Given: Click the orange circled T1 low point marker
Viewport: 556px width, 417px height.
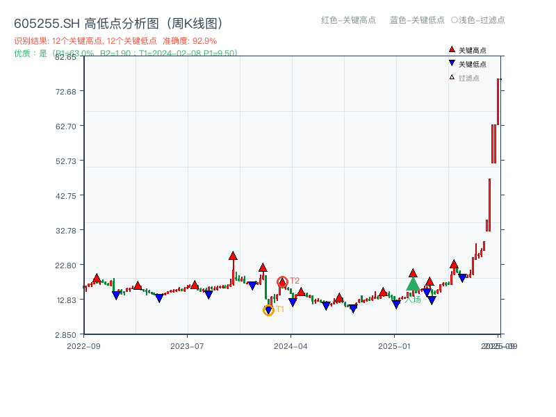Looking at the screenshot, I should [x=268, y=309].
